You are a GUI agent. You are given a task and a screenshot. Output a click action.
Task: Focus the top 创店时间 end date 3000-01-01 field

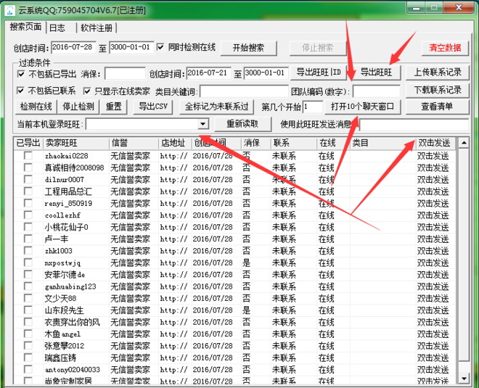pyautogui.click(x=131, y=47)
